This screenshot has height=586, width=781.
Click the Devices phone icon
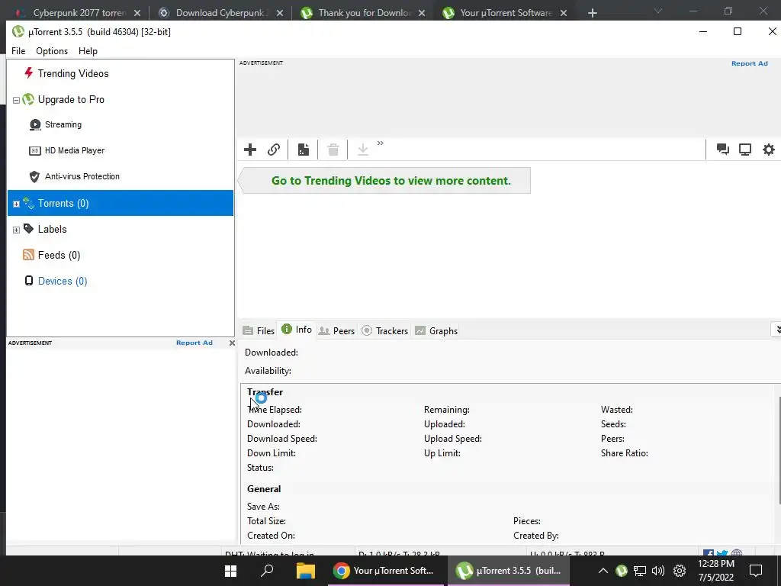[29, 281]
